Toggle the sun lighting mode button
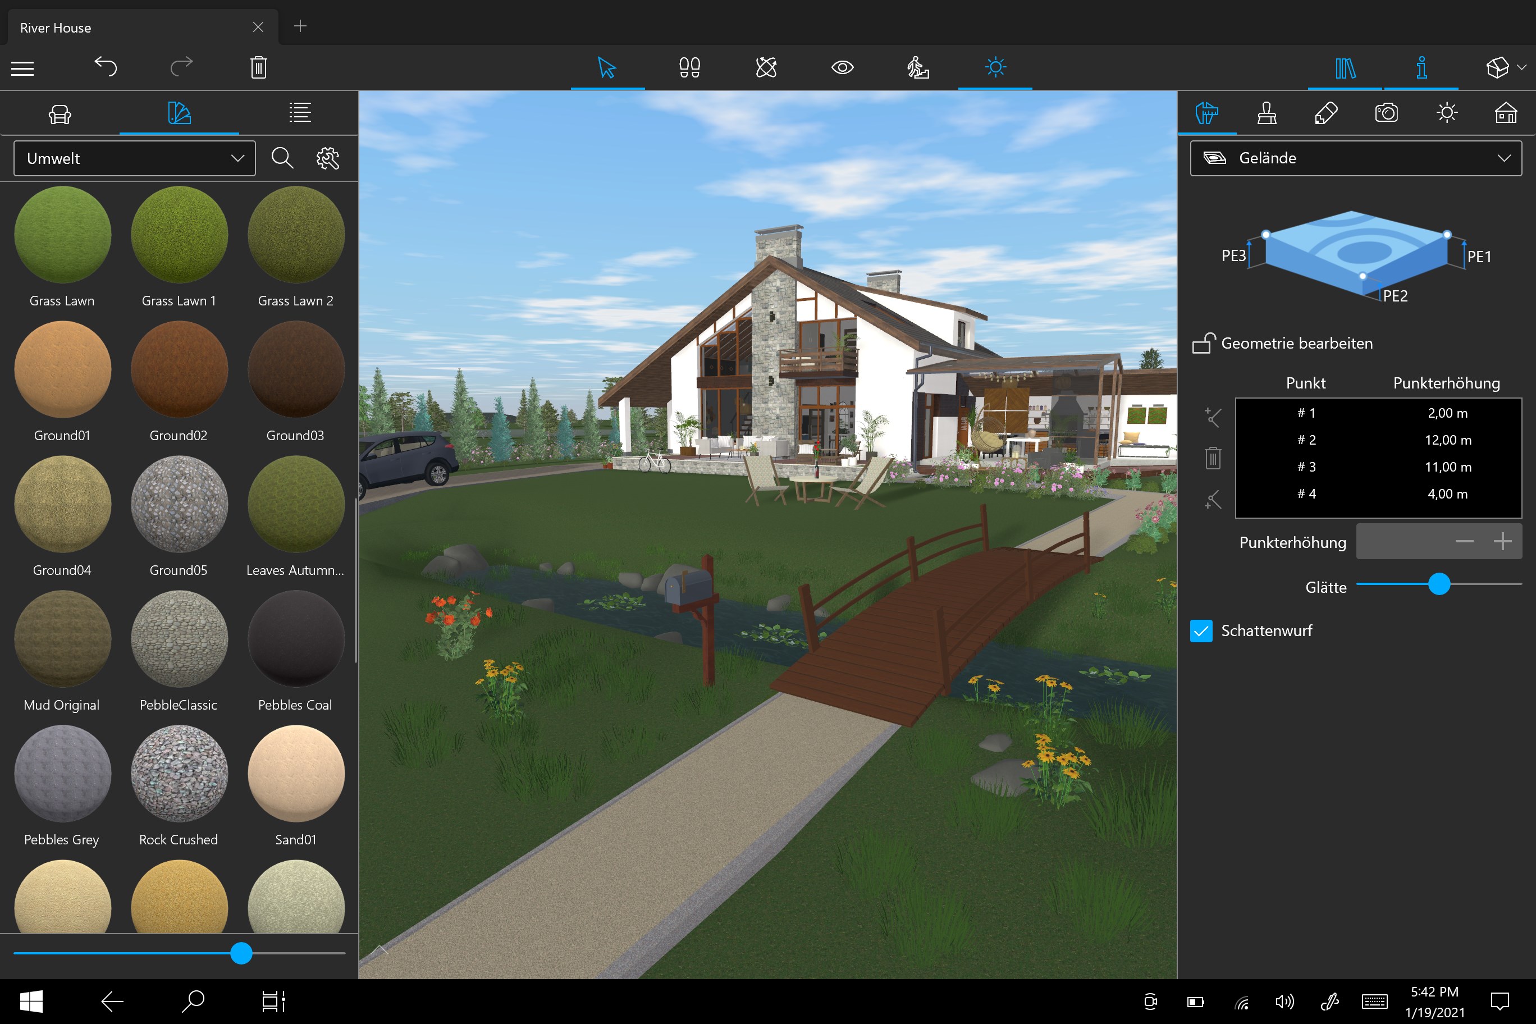This screenshot has width=1536, height=1024. click(x=995, y=67)
